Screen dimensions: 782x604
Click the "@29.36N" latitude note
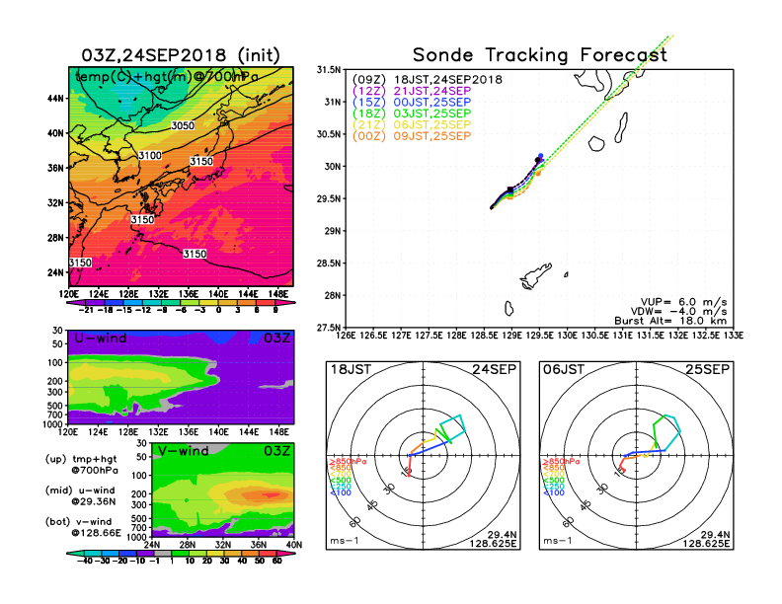pos(93,501)
